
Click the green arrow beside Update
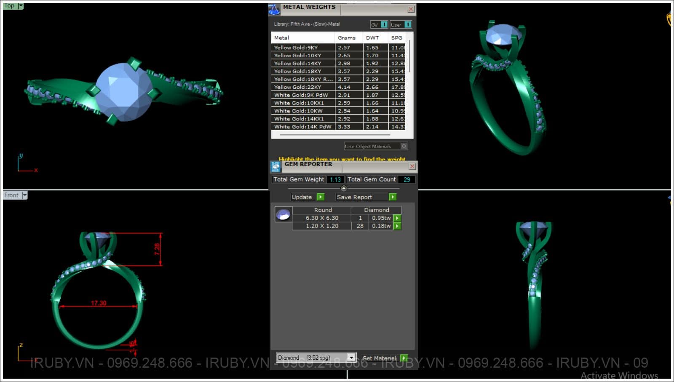pyautogui.click(x=321, y=197)
